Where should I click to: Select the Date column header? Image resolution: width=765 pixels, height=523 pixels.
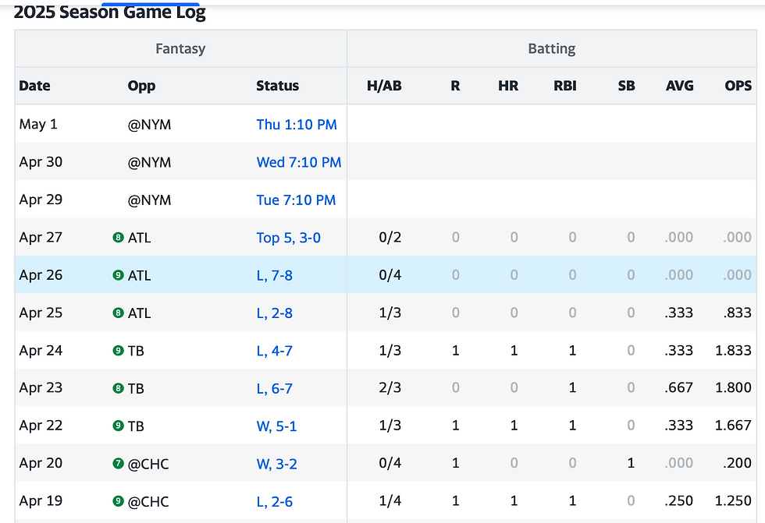34,86
